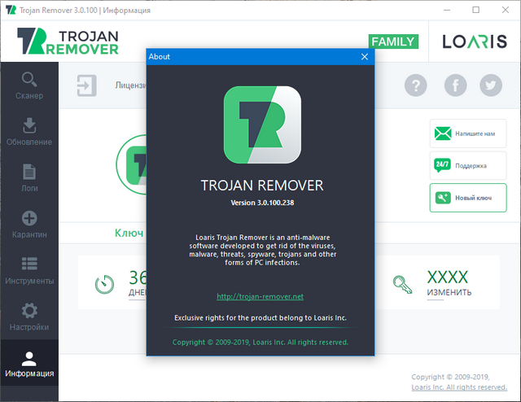Click the LOARIS brand logo
The image size is (521, 402).
pos(475,42)
